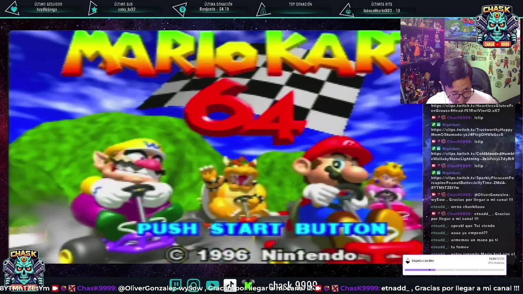This screenshot has height=294, width=523.
Task: Click the 'lobosalitario003 - 10' bits text
Action: (382, 11)
